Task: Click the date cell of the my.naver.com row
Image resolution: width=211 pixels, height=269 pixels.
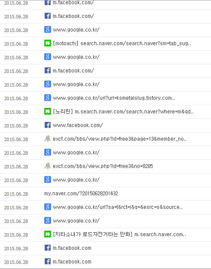Action: pos(16,194)
